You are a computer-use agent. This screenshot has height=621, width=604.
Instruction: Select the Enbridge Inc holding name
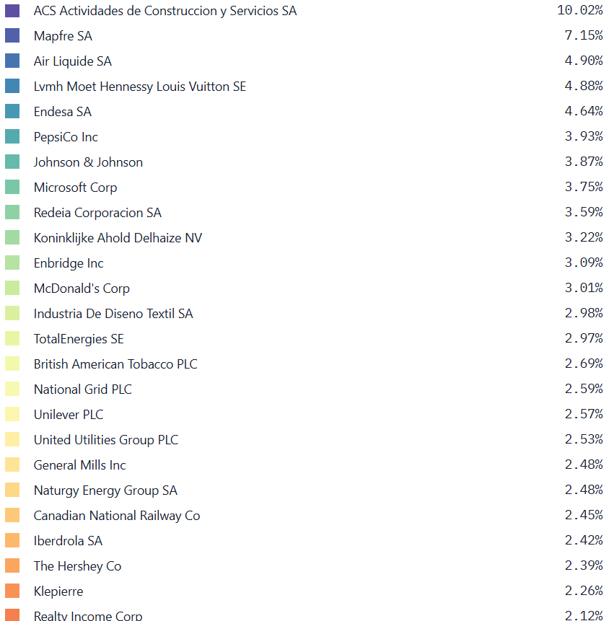69,263
